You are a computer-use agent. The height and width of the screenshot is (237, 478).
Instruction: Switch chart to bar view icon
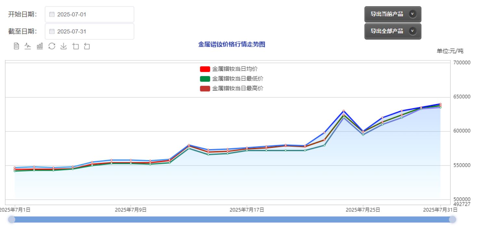[40, 46]
